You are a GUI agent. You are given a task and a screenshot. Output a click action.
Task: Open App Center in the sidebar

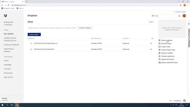coord(9,77)
